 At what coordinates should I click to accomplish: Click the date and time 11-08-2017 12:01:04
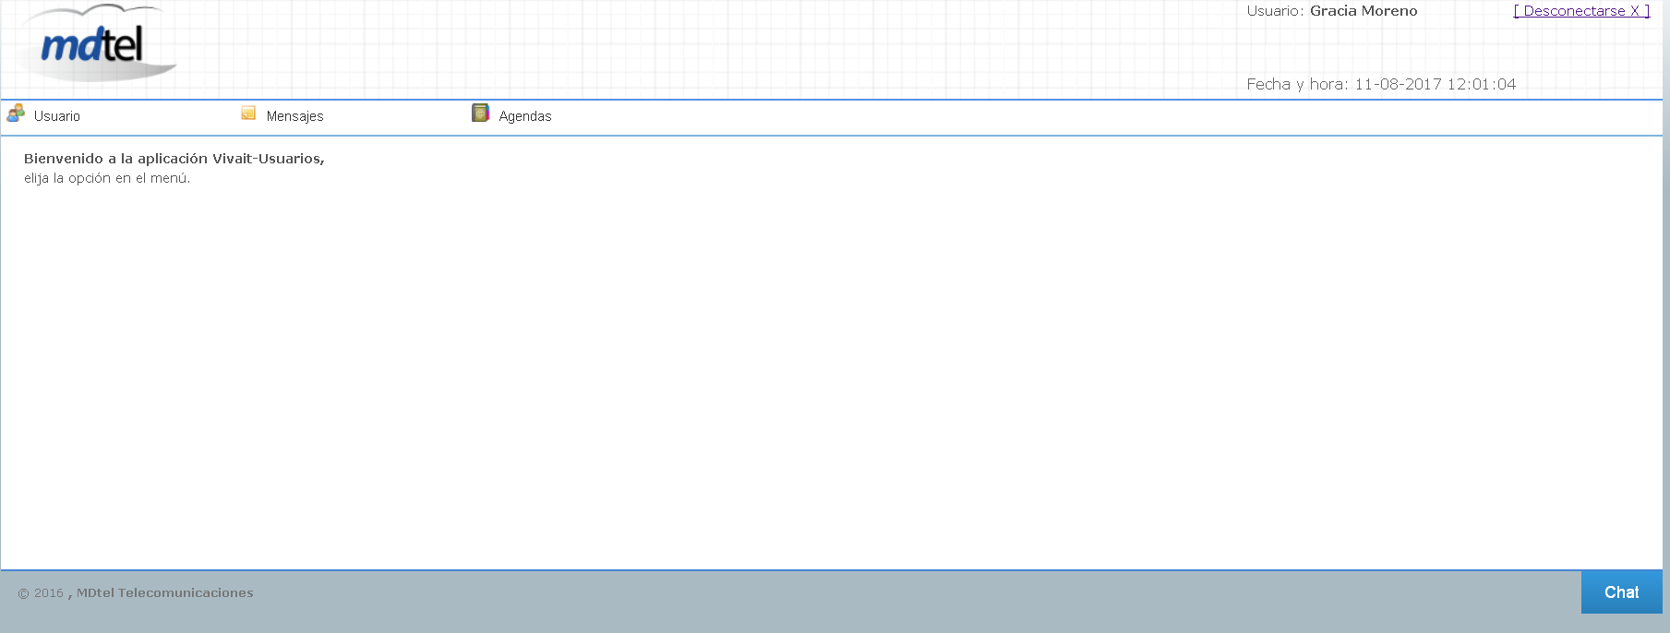(x=1435, y=84)
